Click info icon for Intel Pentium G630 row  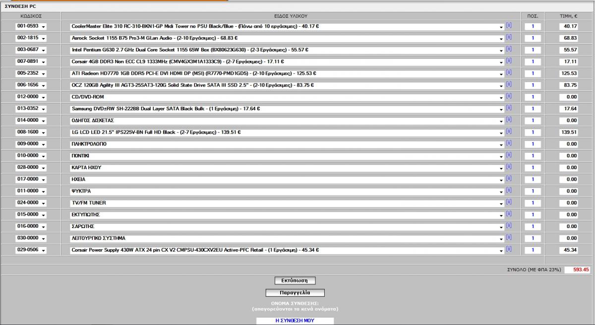(509, 49)
